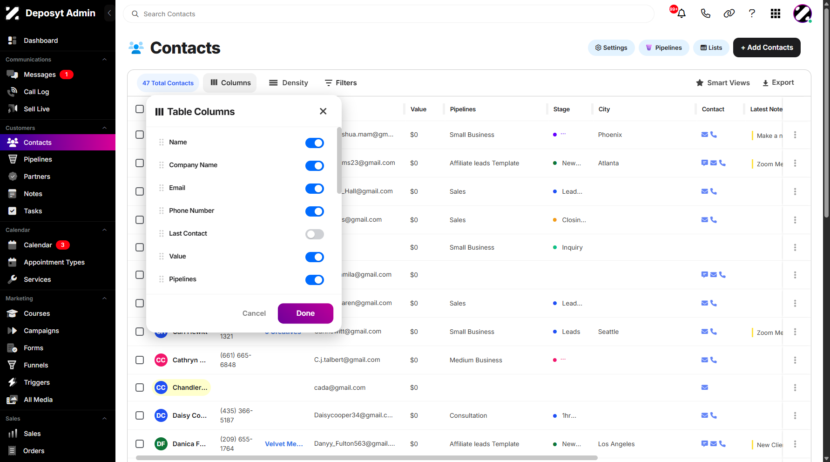Click the DF avatar for Danica
This screenshot has width=830, height=462.
tap(161, 444)
